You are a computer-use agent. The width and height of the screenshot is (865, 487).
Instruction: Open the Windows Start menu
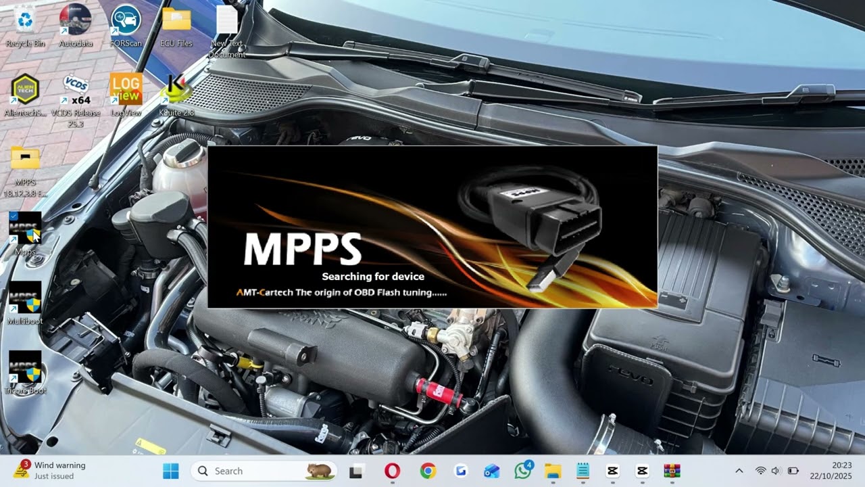click(x=171, y=471)
